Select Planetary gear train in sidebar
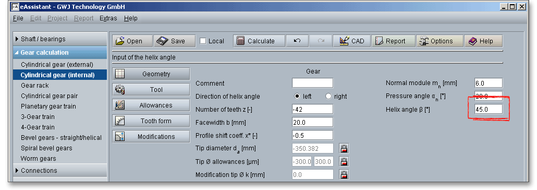 click(48, 106)
